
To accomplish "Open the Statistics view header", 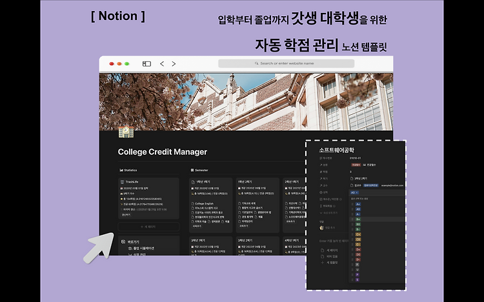I will tap(128, 170).
